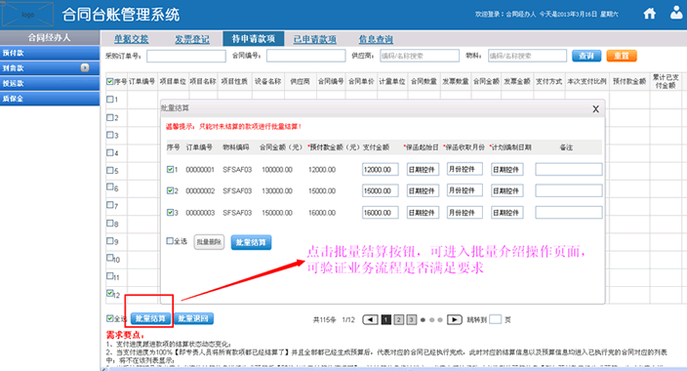This screenshot has width=687, height=371.
Task: Go to previous page arrow
Action: (370, 319)
